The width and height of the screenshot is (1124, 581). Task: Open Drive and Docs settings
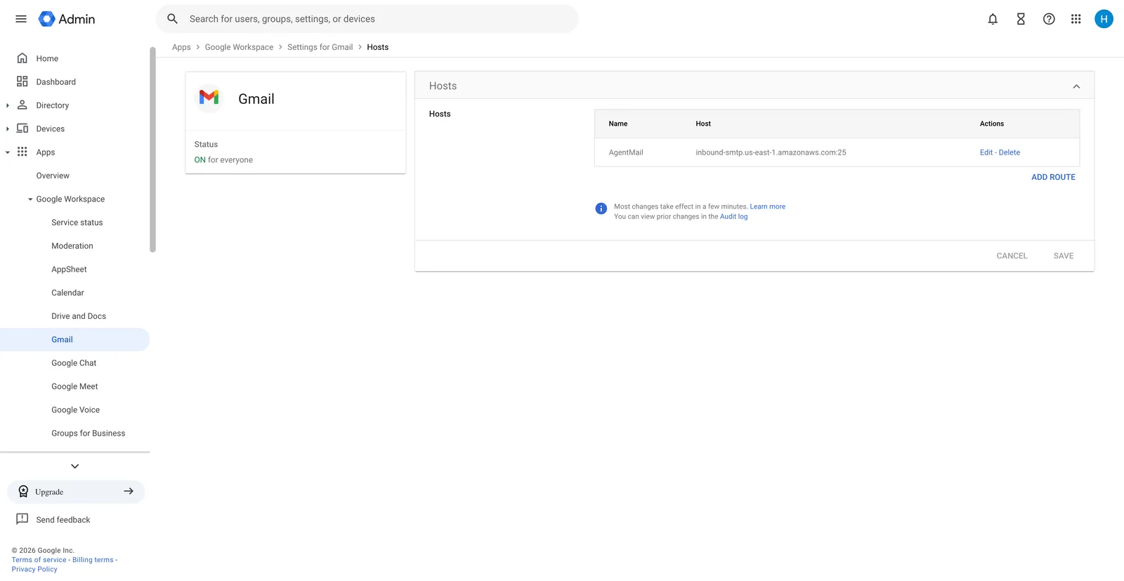(79, 316)
